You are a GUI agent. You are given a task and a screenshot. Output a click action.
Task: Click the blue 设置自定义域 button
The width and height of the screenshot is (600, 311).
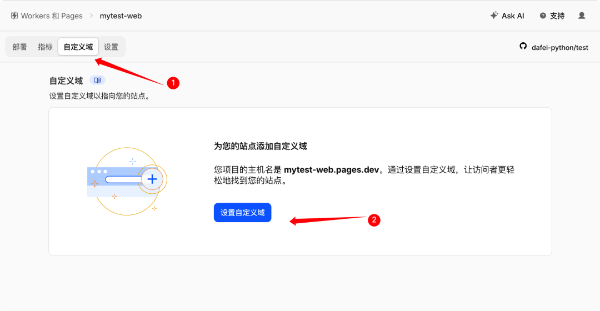tap(243, 212)
